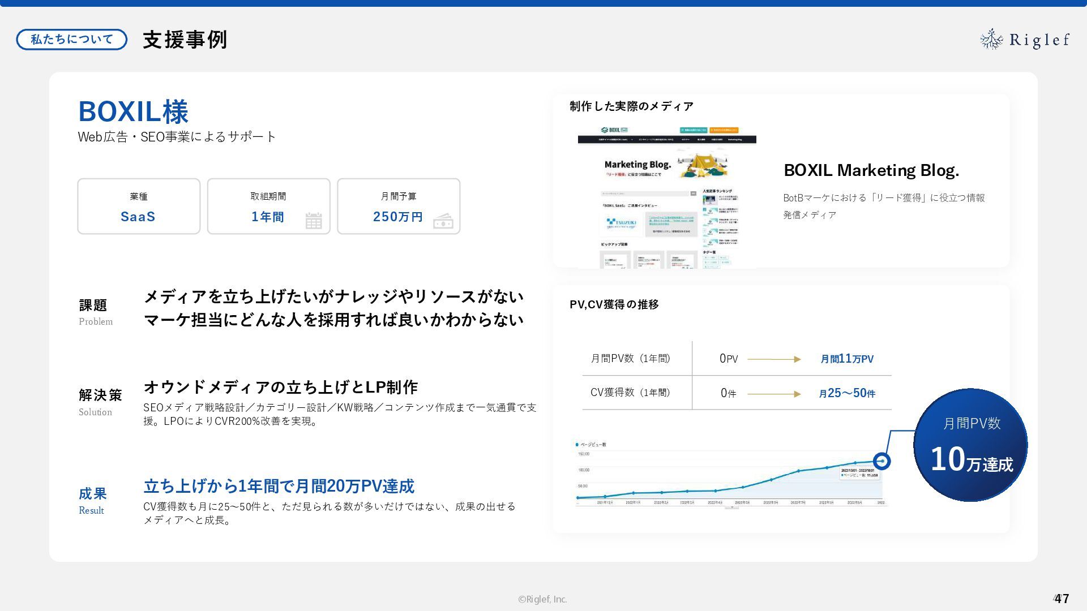Click the highlighted endpoint marker on PV graph
This screenshot has height=611, width=1087.
pyautogui.click(x=881, y=461)
